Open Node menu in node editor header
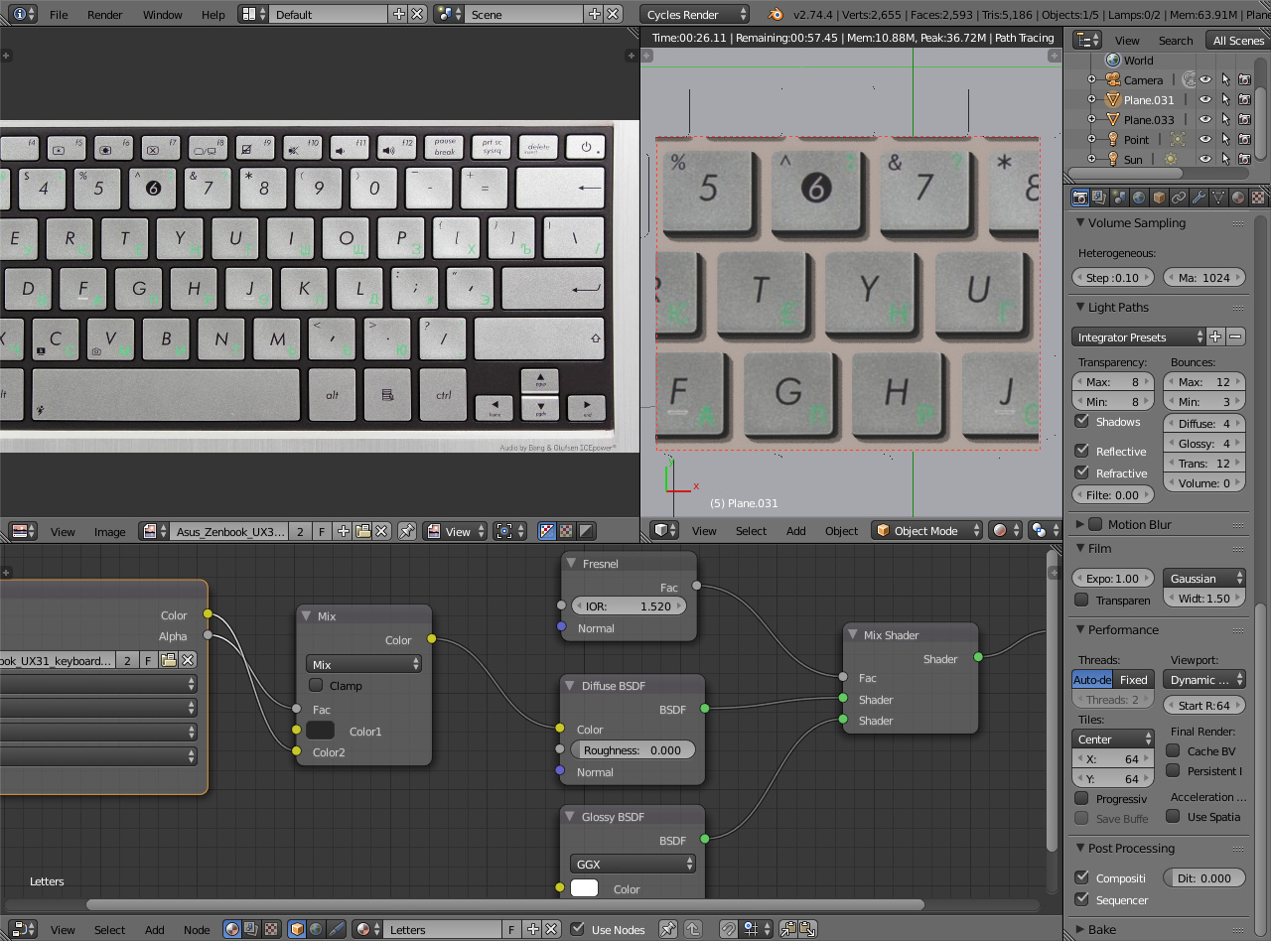Screen dimensions: 1271x941 [197, 930]
